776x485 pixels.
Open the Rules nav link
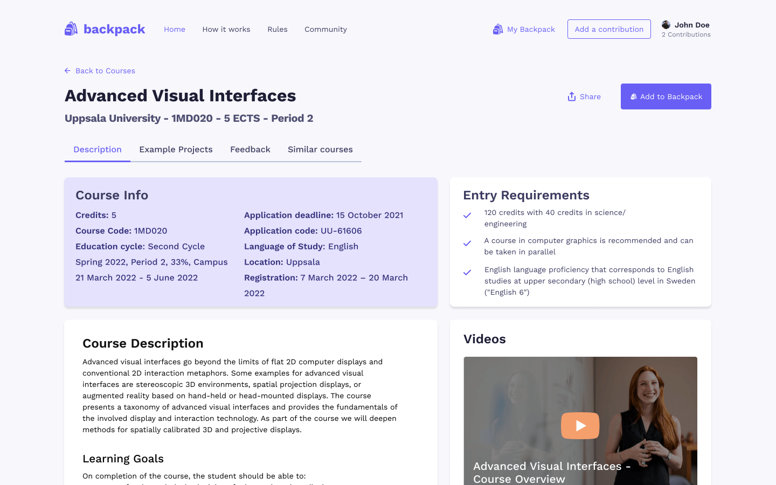278,29
